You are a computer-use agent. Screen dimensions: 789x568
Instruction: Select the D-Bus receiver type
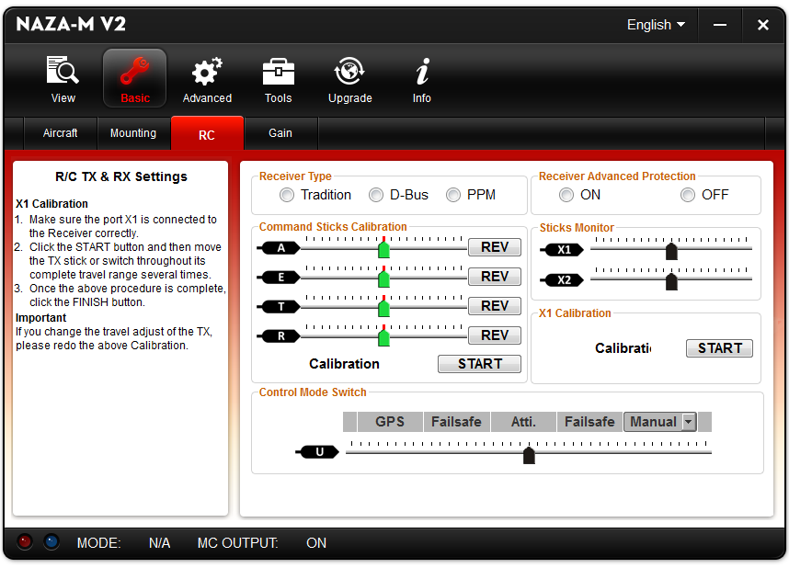point(376,195)
